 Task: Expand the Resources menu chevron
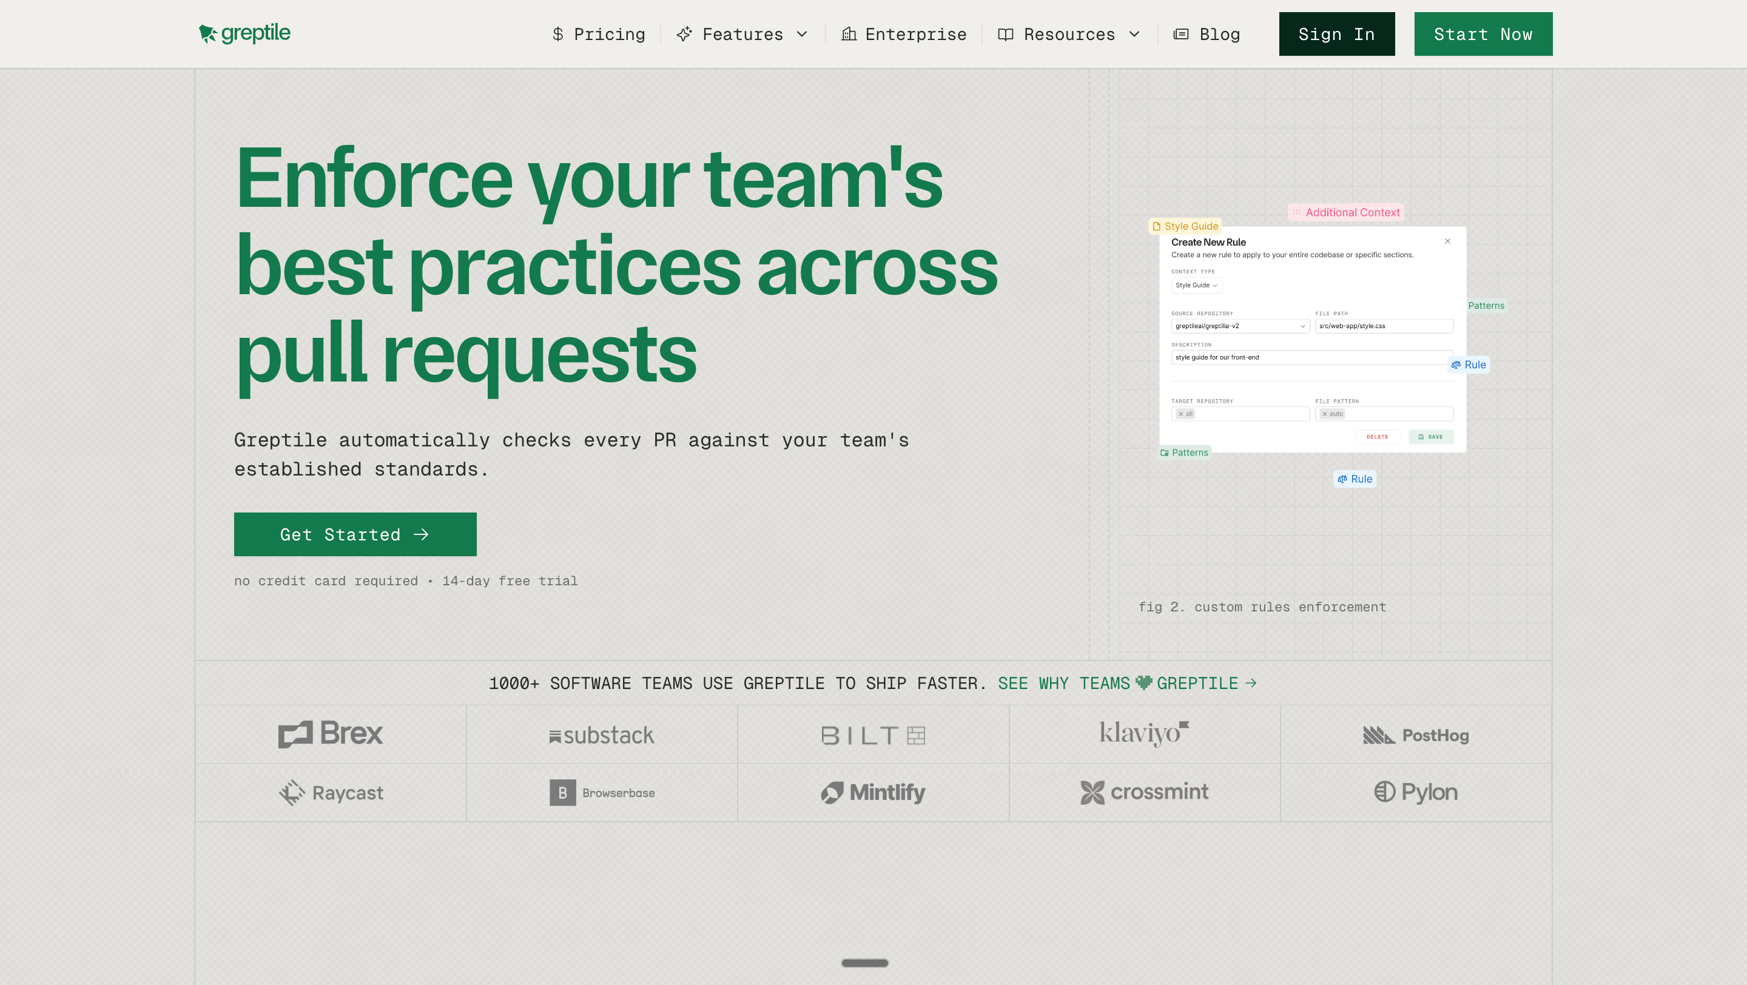point(1134,34)
